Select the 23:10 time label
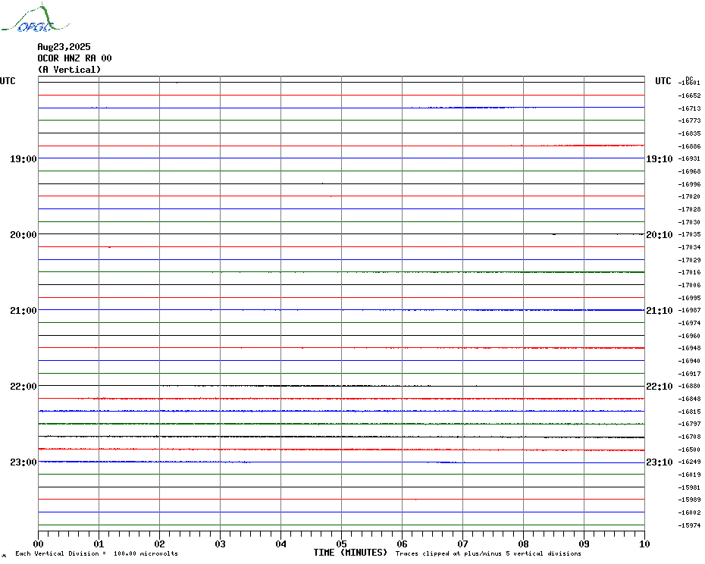Screen dimensions: 705x564 click(660, 462)
